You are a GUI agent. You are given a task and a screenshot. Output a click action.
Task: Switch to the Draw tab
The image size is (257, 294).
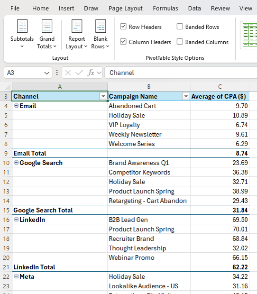(x=91, y=9)
